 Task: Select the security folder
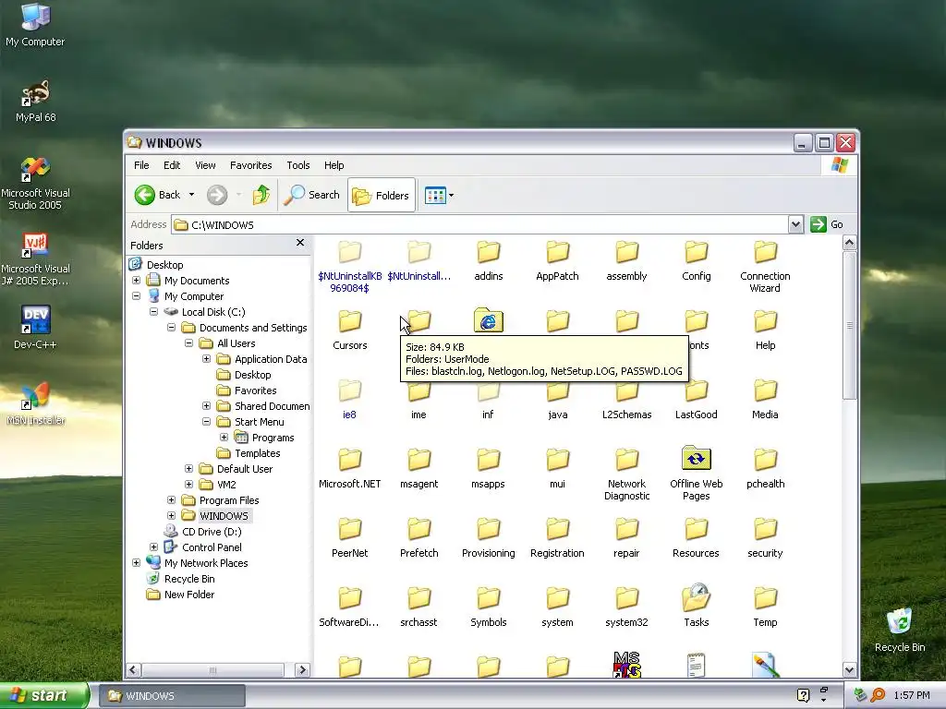pos(765,538)
